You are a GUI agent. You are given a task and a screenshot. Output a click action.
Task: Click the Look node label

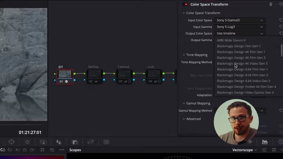click(151, 67)
